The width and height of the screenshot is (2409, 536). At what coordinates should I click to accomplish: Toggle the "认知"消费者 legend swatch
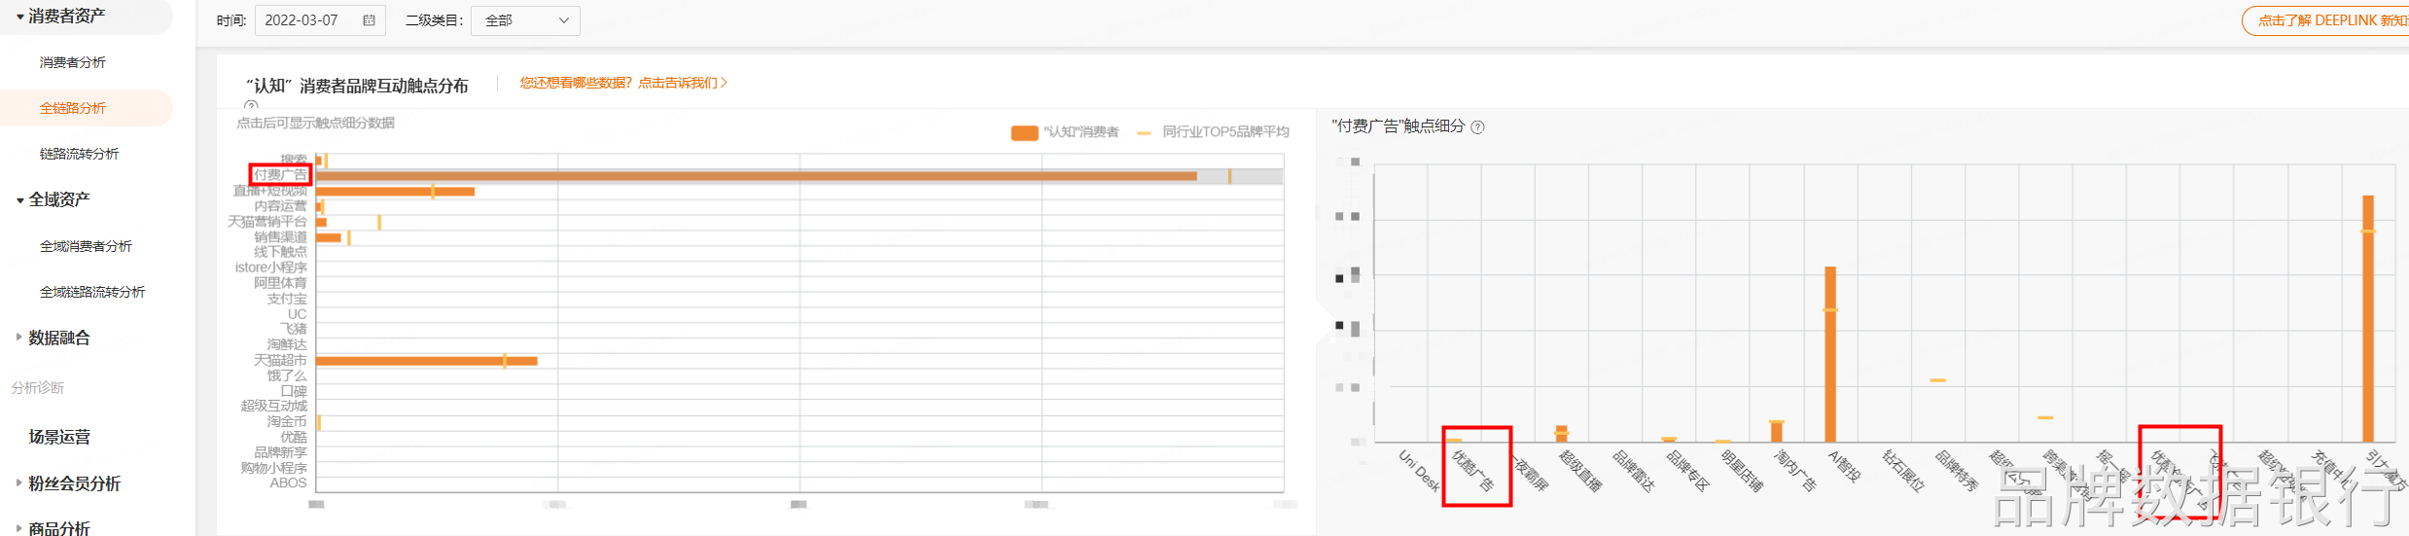1024,132
